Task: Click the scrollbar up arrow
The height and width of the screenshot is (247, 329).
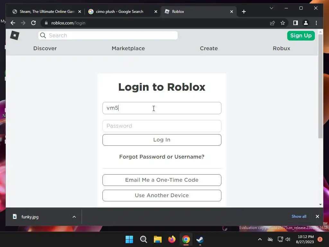Action: [320, 32]
